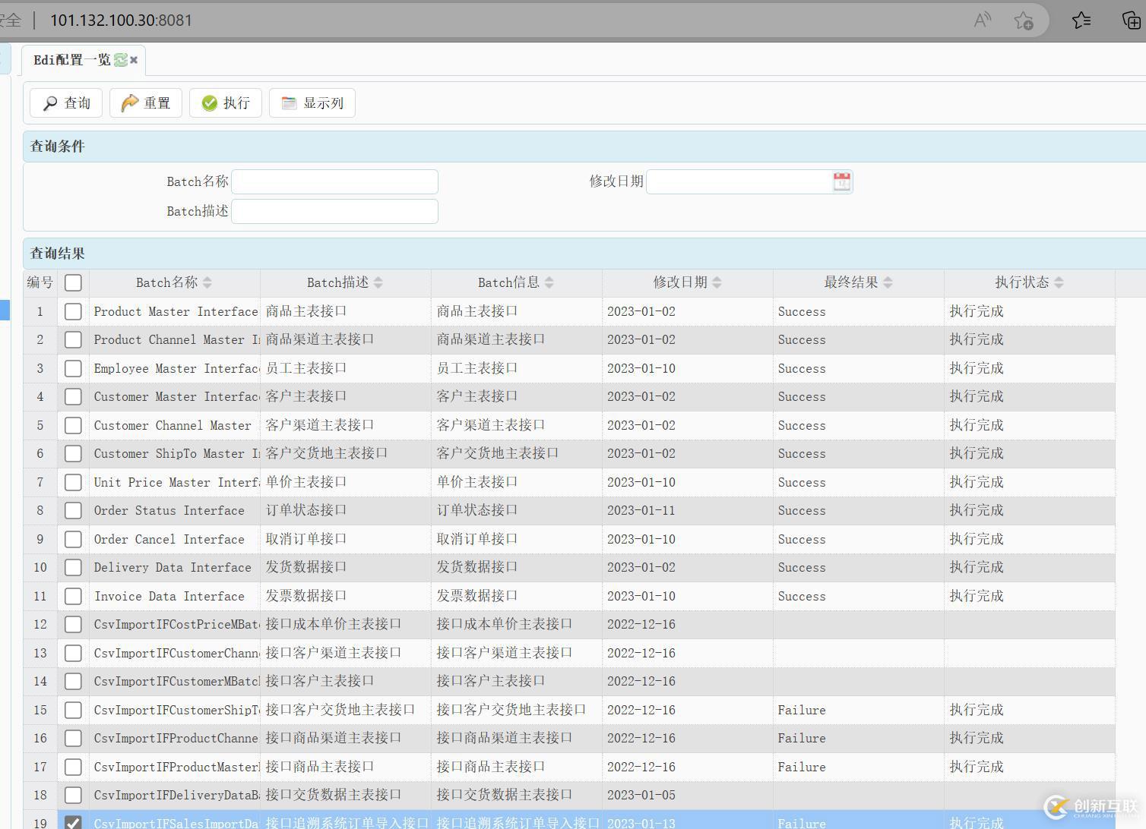The width and height of the screenshot is (1146, 829).
Task: Click the 重置 reset button
Action: point(146,102)
